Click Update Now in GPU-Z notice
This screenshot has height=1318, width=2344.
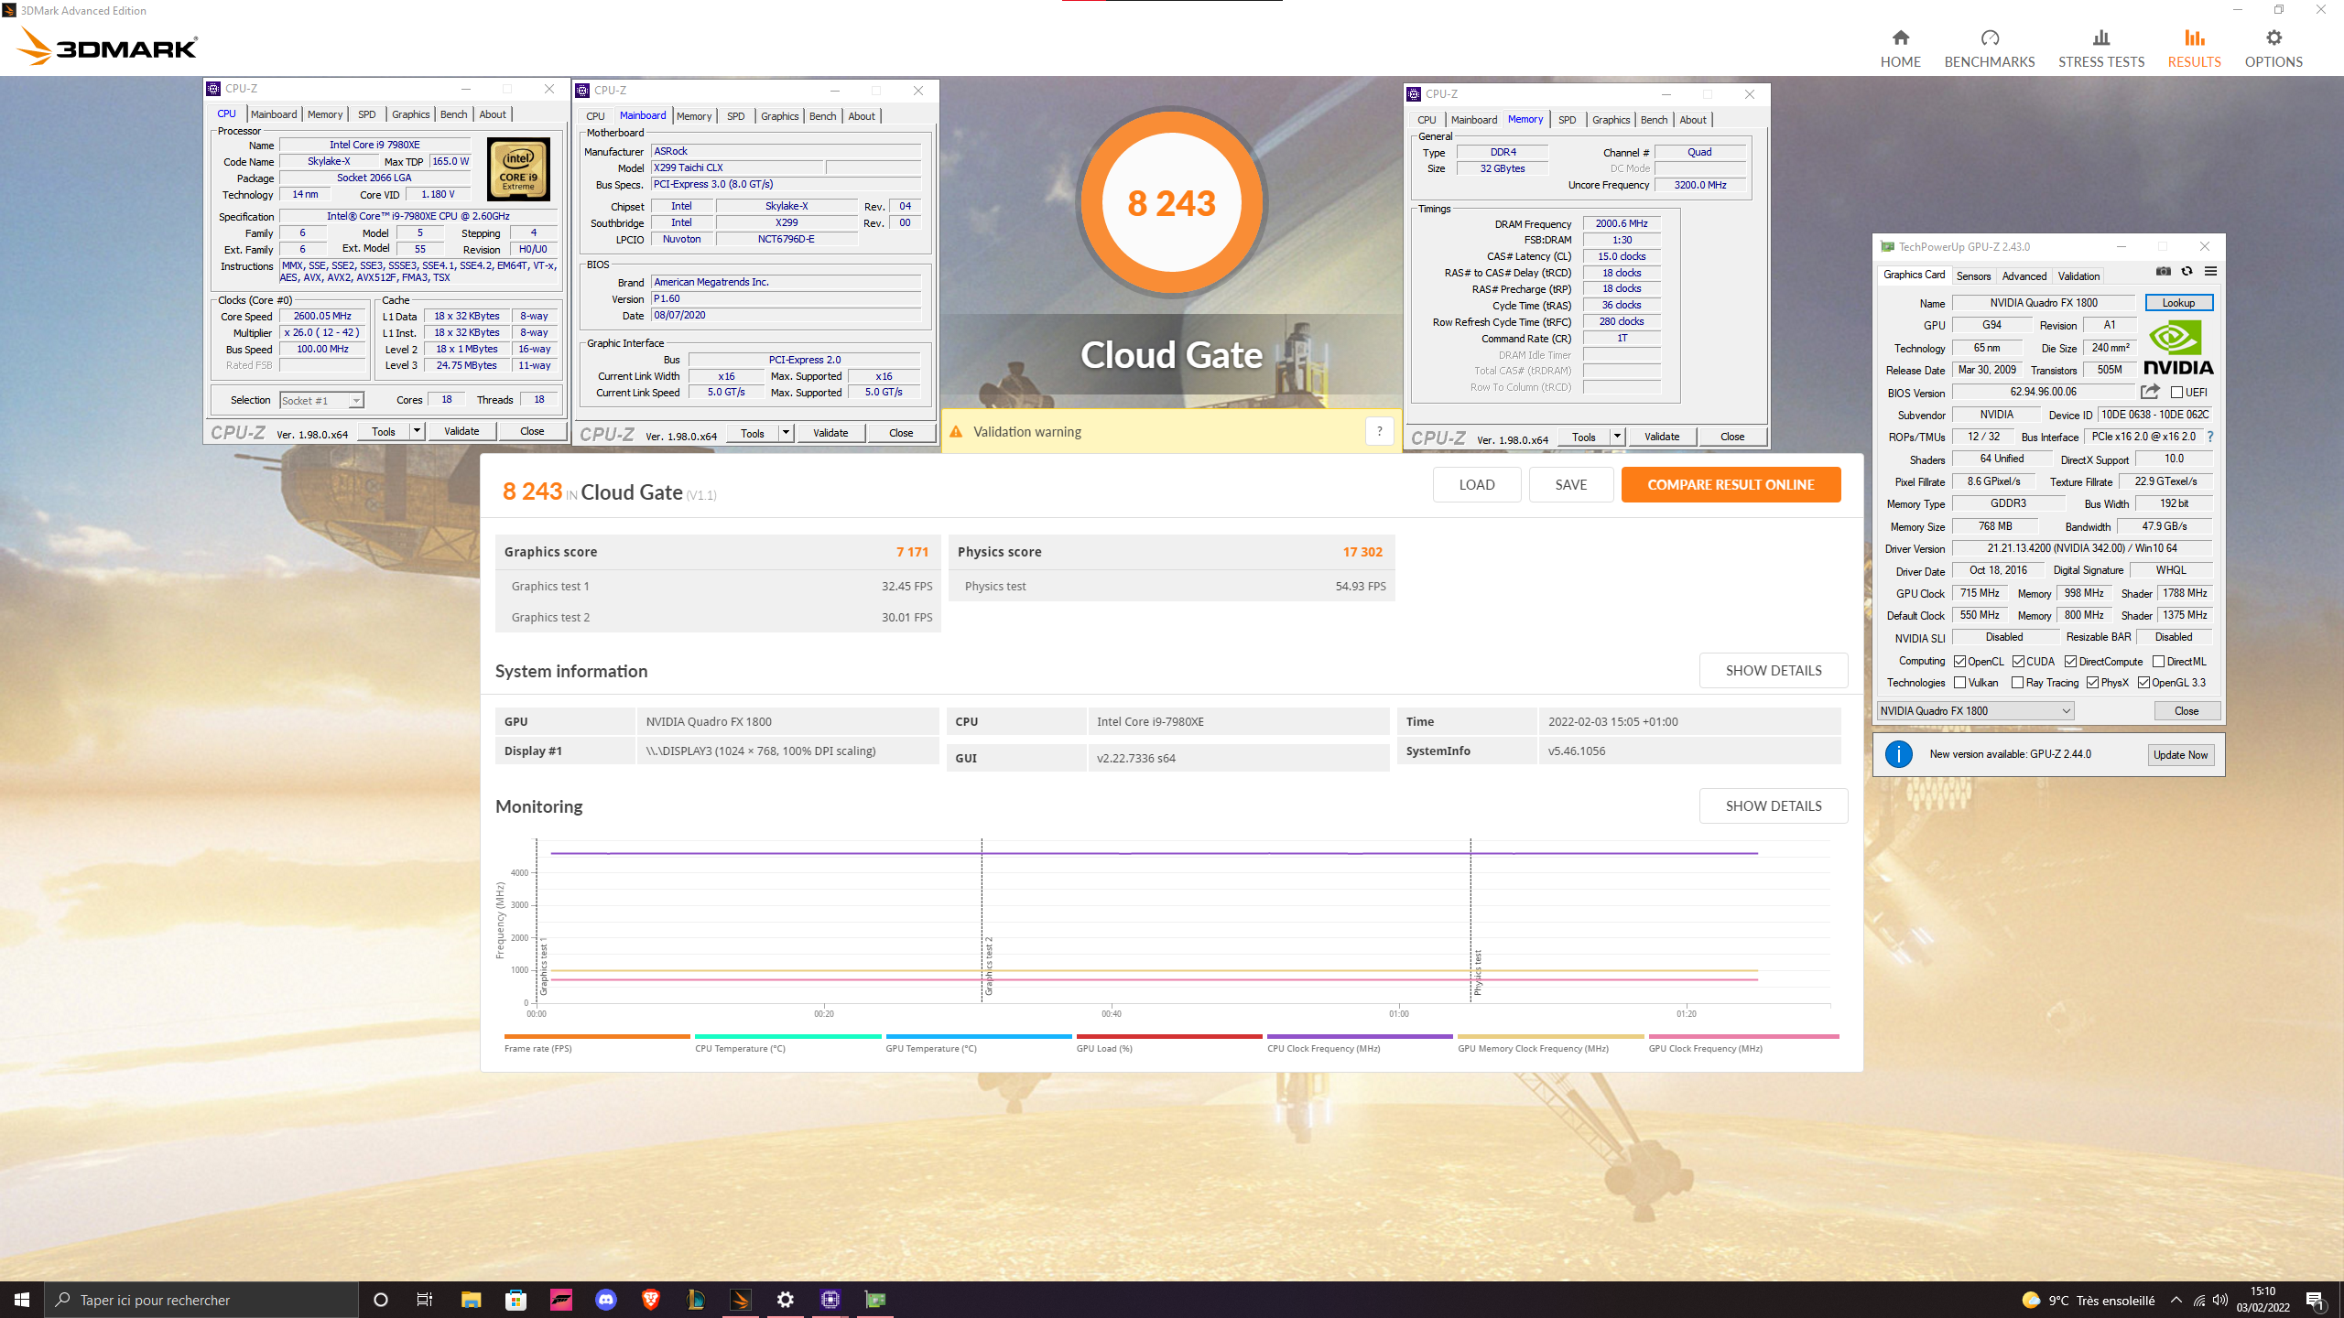click(2180, 755)
